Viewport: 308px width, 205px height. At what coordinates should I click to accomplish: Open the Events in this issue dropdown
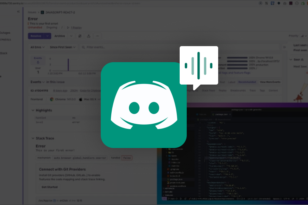pyautogui.click(x=37, y=82)
